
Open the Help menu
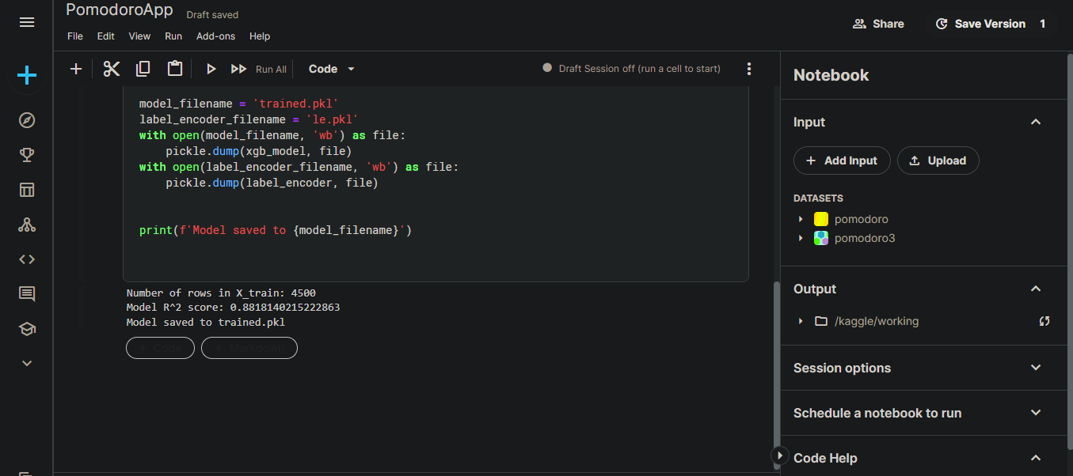click(260, 36)
